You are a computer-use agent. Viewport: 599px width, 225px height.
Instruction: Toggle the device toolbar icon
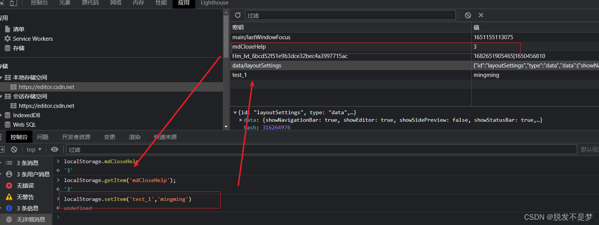(14, 3)
